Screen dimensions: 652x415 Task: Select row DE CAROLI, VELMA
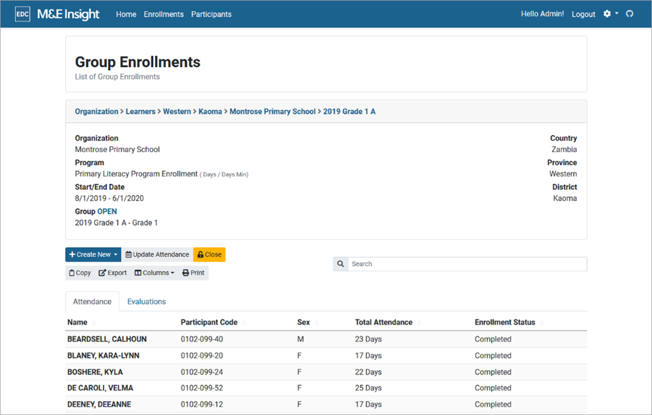tap(326, 388)
